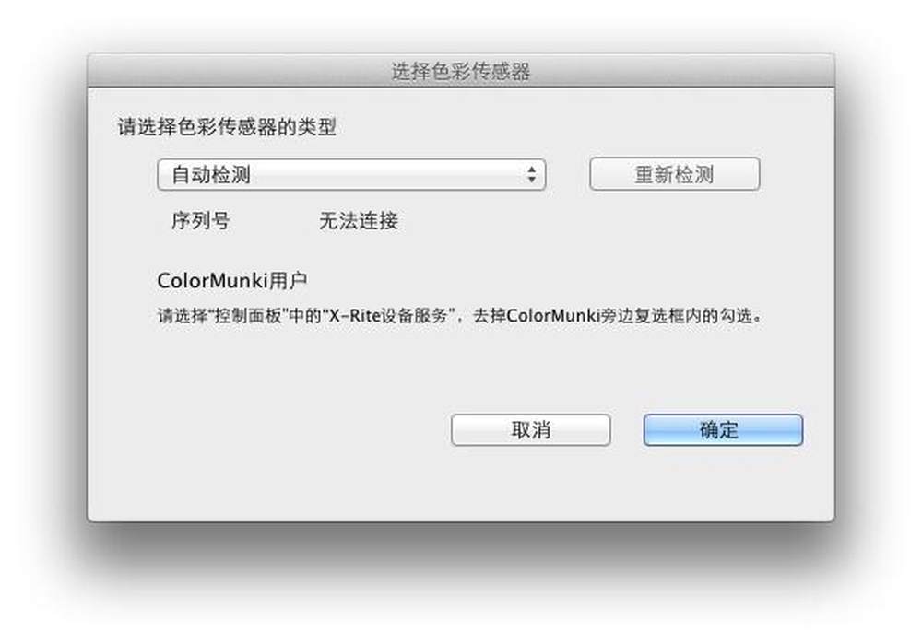The height and width of the screenshot is (643, 922).
Task: Click the 选择色彩传感器 title bar
Action: 461,71
